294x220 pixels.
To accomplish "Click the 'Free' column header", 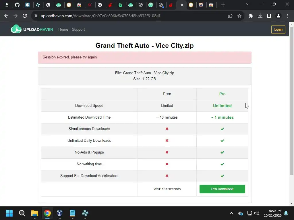I will tap(167, 94).
